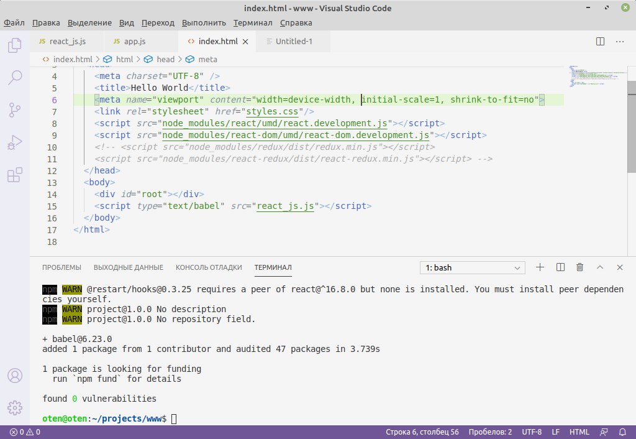The width and height of the screenshot is (636, 439).
Task: Open the Source Control view
Action: 15,110
